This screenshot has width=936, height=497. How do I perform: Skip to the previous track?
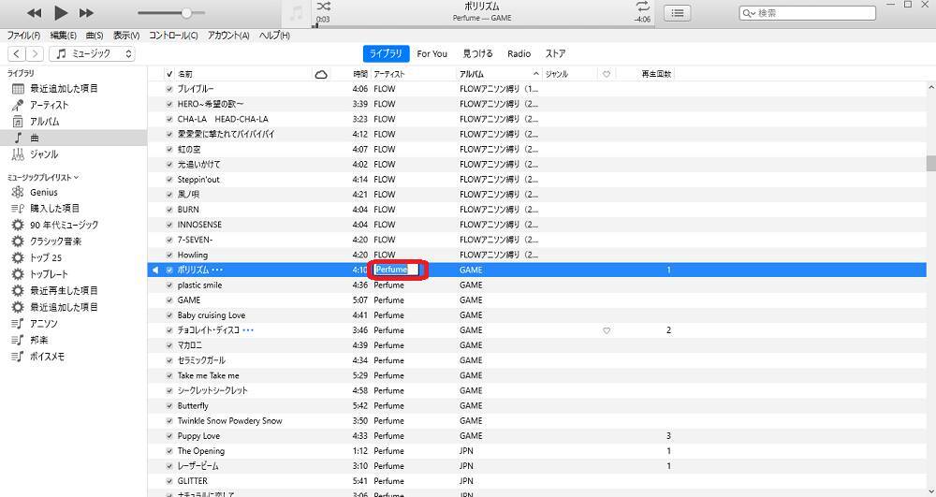[x=35, y=13]
